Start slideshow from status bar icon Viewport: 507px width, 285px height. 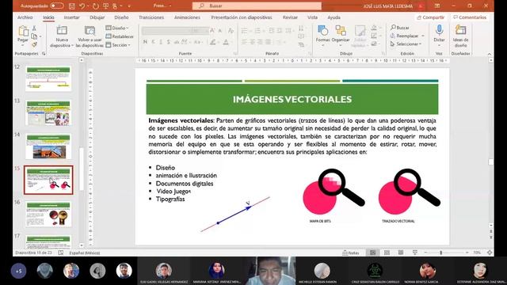[x=415, y=253]
